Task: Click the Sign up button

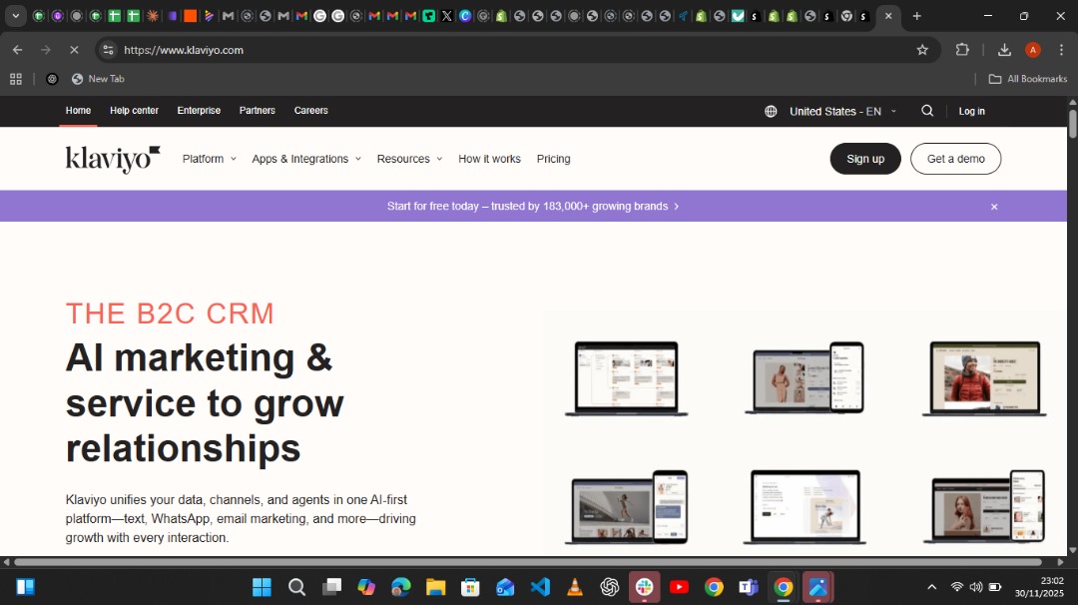Action: pos(864,159)
